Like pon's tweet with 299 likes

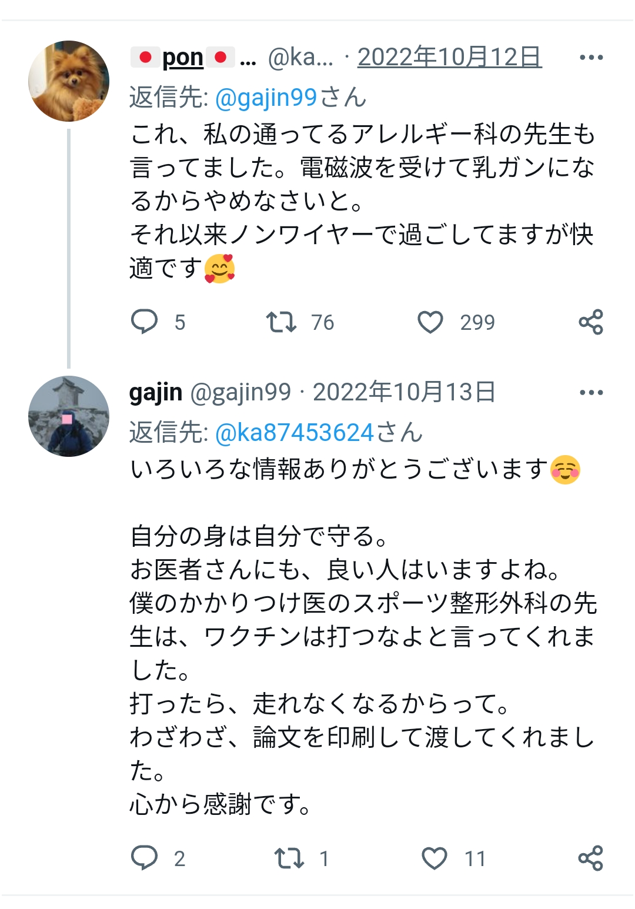coord(430,322)
